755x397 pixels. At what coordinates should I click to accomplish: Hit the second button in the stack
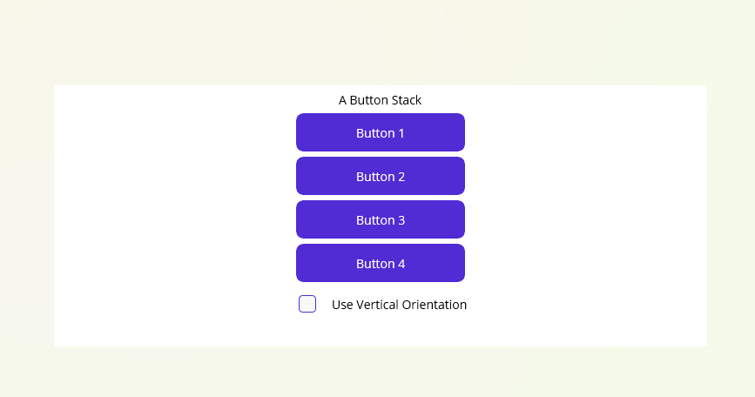click(381, 176)
